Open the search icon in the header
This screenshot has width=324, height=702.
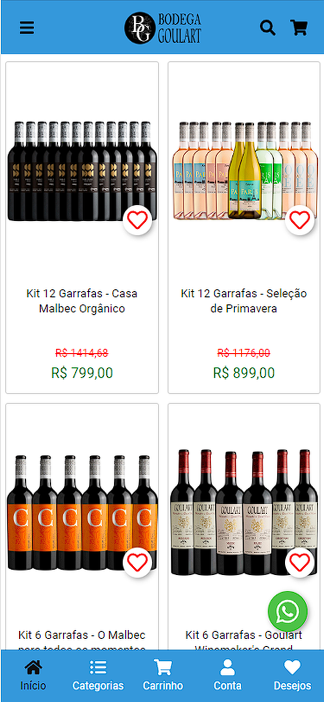click(x=268, y=28)
